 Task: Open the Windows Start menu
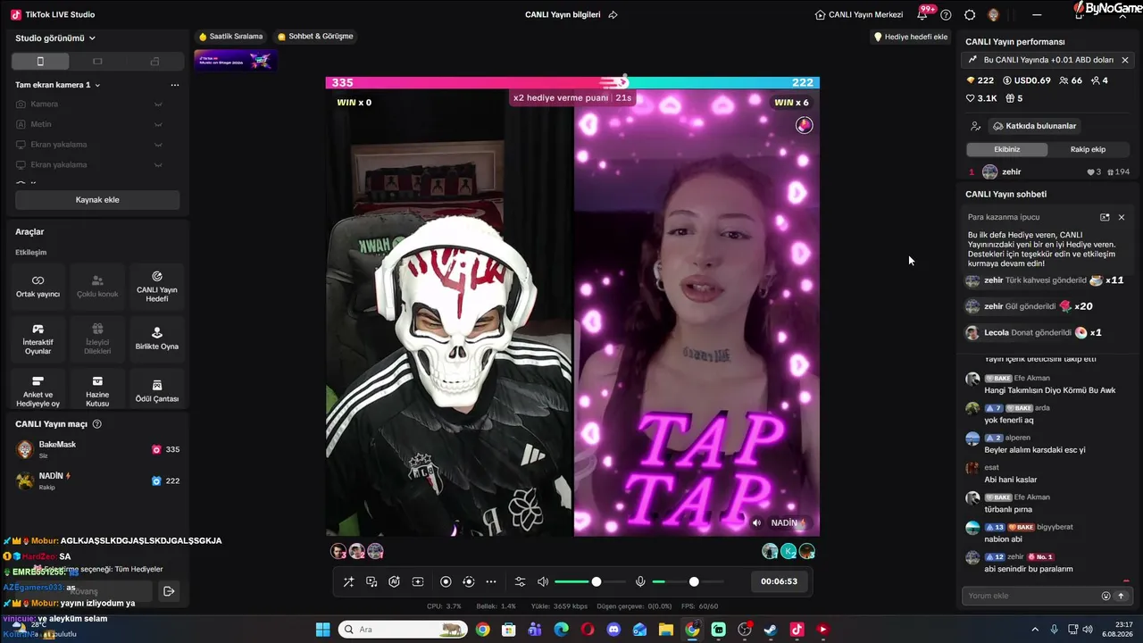[x=322, y=630]
